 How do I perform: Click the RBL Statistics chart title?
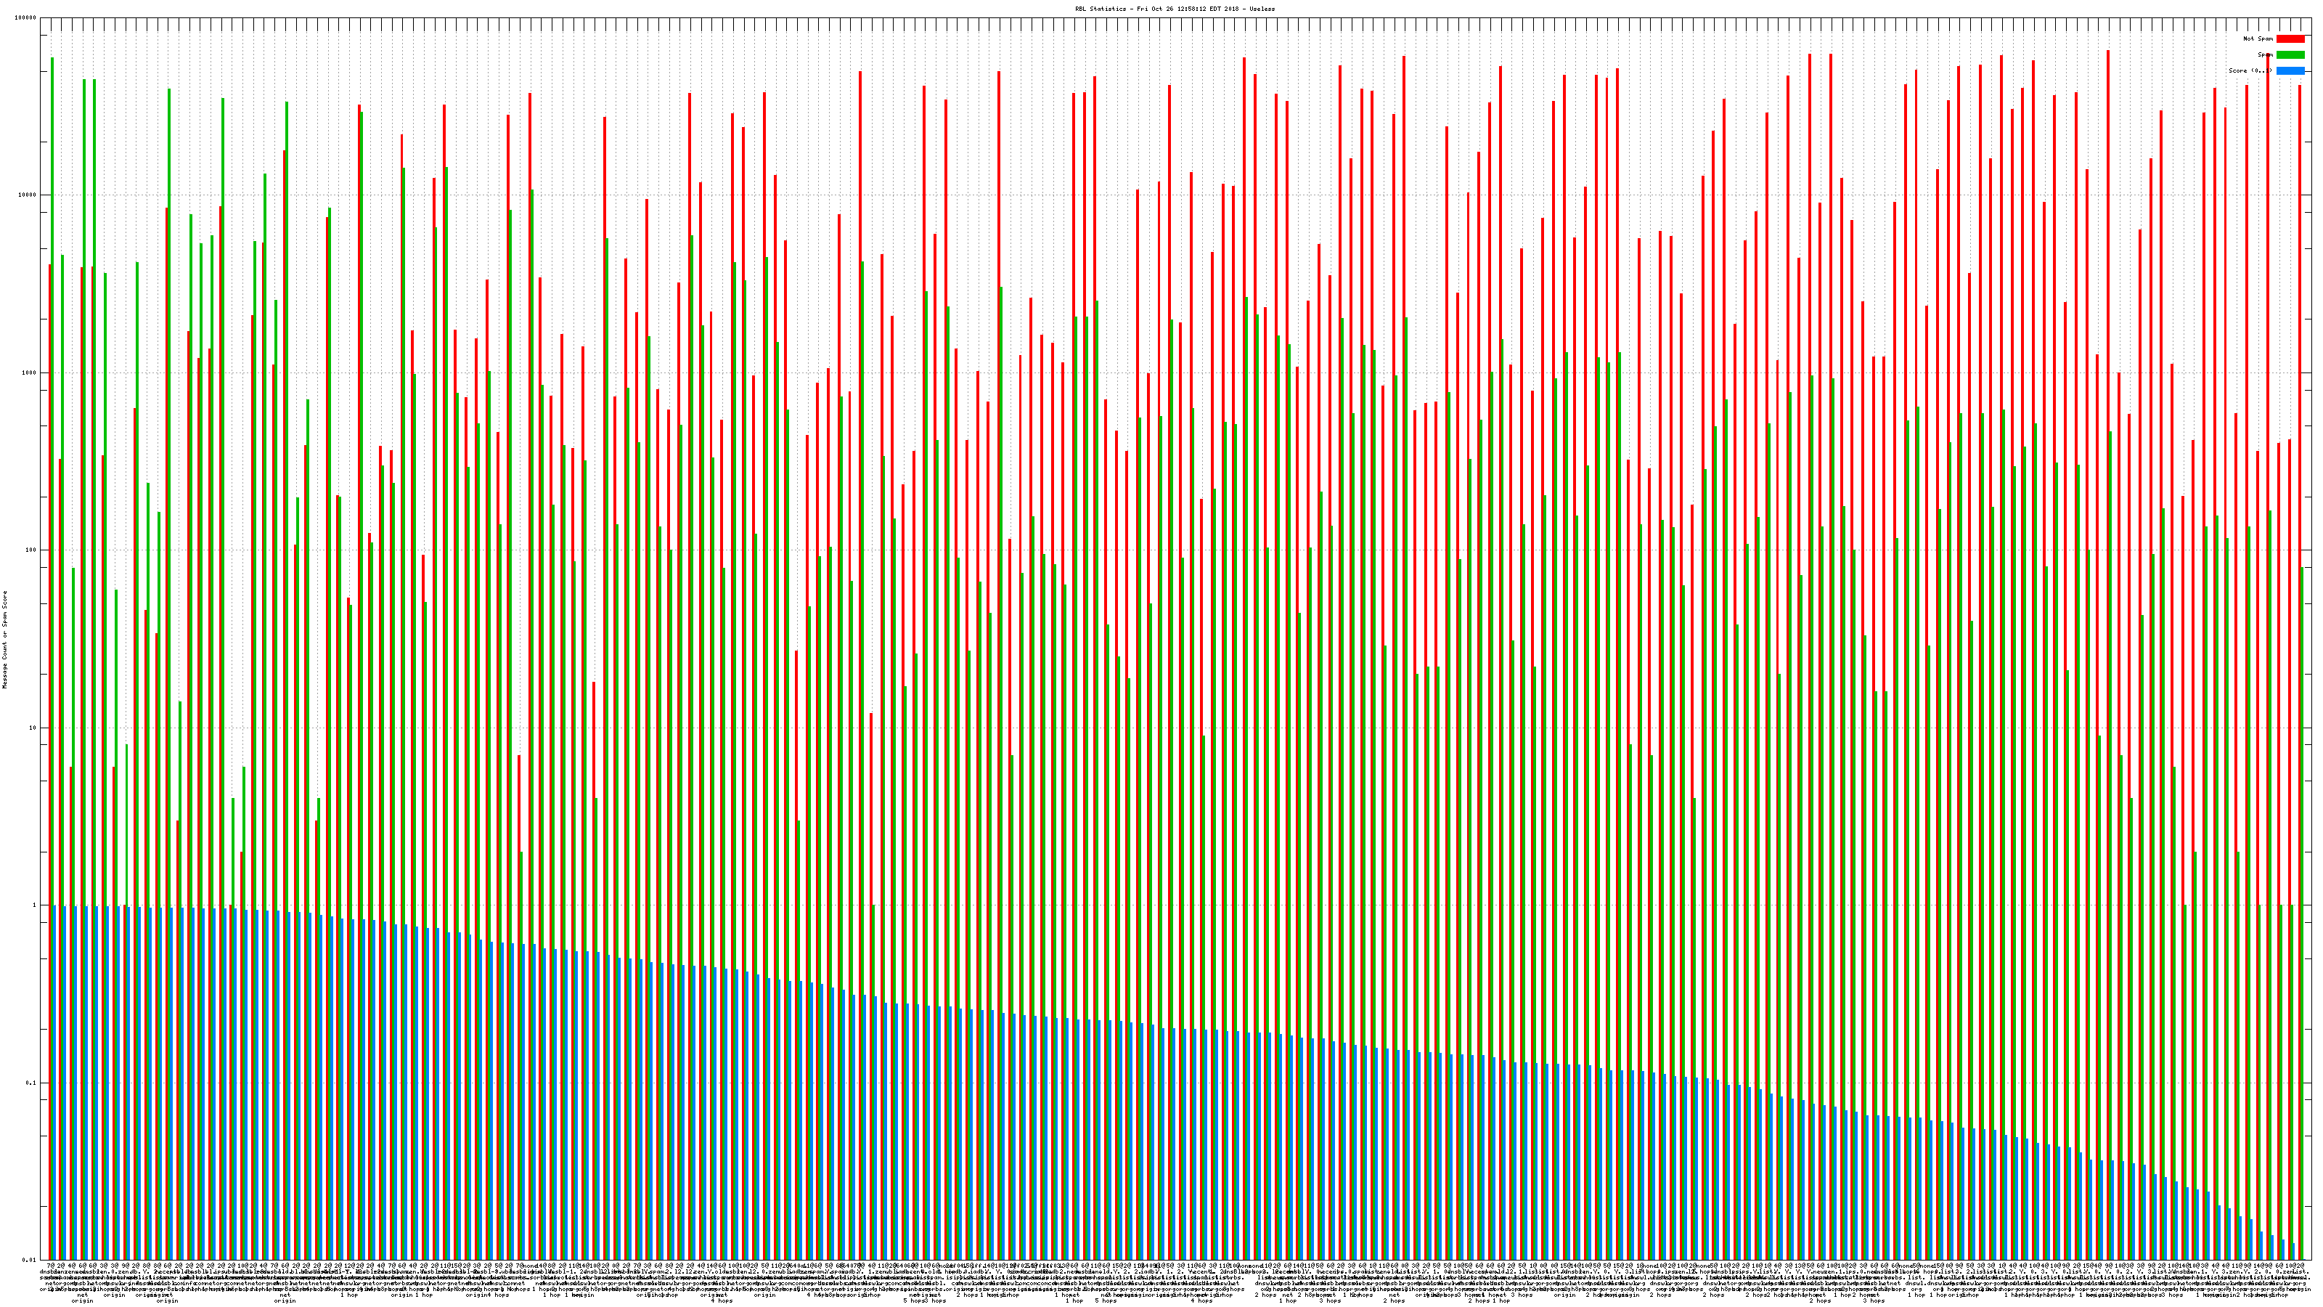[1174, 8]
